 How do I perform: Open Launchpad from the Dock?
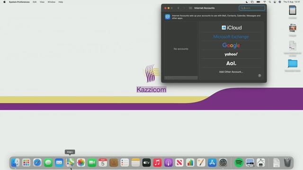27,162
